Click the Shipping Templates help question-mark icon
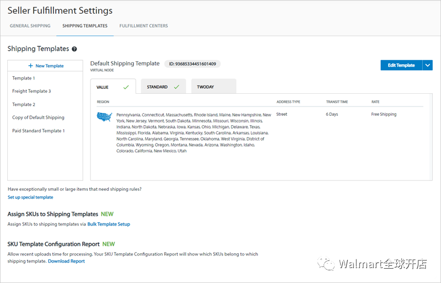Screen dimensions: 441x283 [x=74, y=49]
